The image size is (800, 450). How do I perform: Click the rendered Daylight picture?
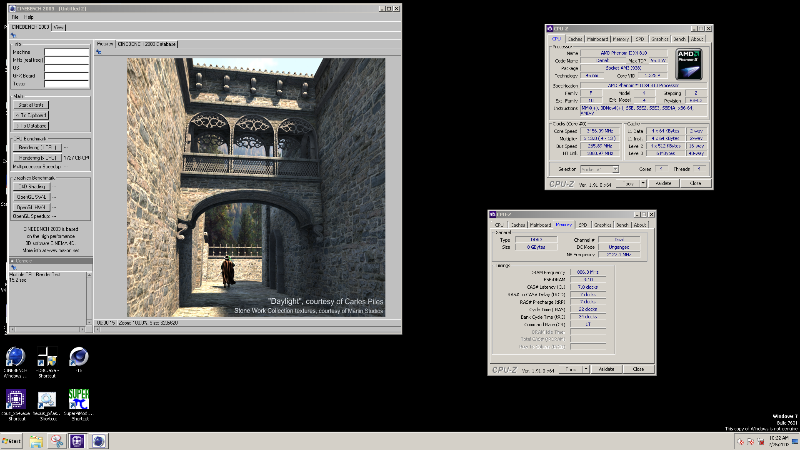(256, 187)
